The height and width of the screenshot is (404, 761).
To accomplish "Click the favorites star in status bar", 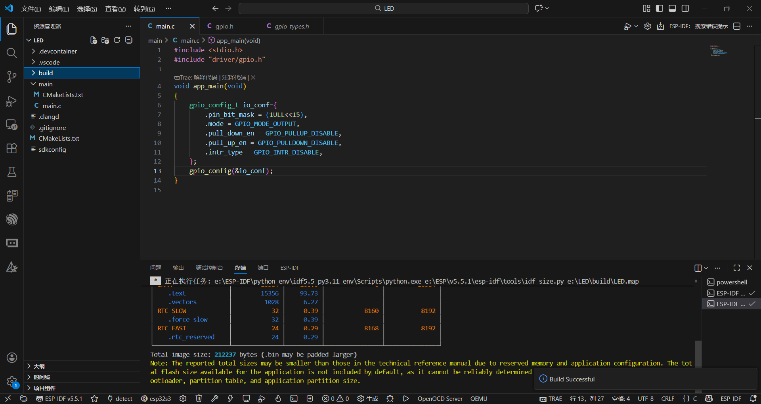I will click(94, 398).
